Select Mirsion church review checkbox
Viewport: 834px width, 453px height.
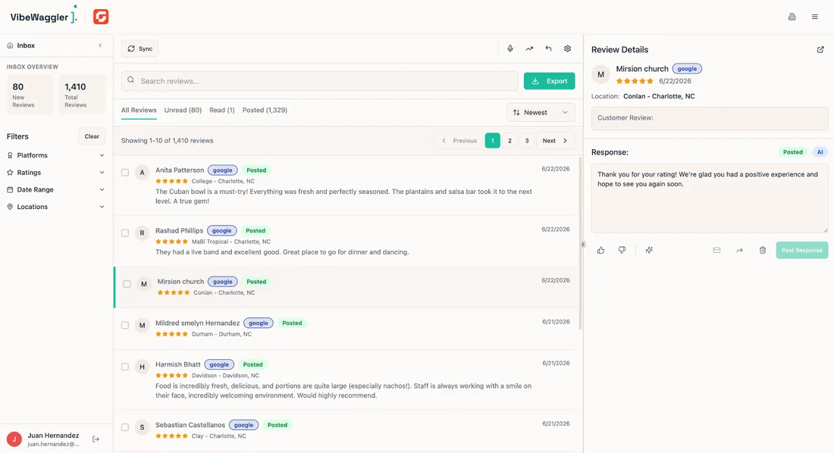(x=127, y=284)
